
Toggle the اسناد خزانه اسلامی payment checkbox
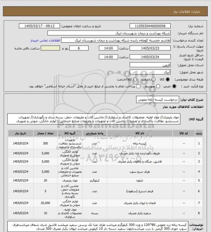click(x=139, y=86)
